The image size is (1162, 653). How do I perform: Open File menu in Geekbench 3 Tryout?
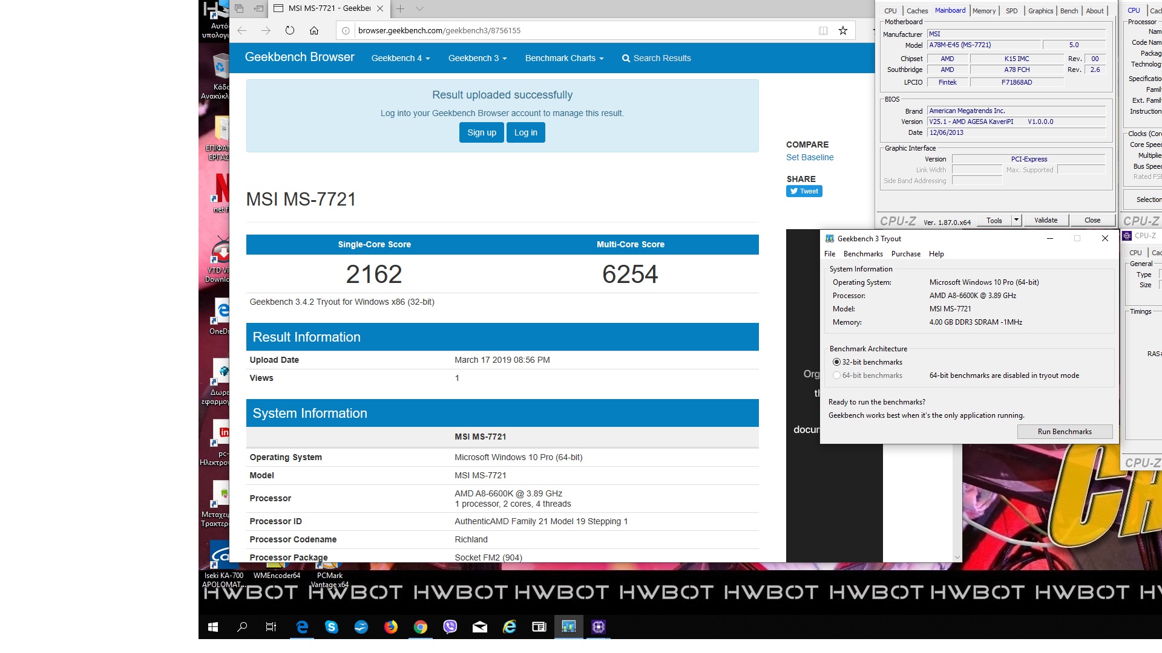[830, 254]
